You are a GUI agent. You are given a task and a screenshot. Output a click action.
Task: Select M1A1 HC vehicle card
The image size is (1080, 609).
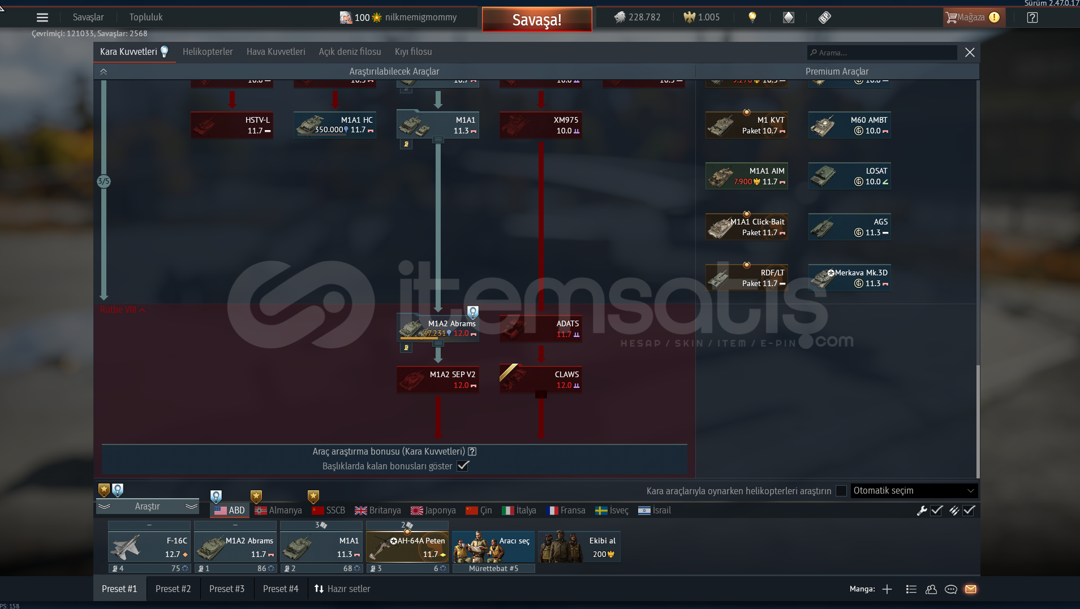(335, 125)
